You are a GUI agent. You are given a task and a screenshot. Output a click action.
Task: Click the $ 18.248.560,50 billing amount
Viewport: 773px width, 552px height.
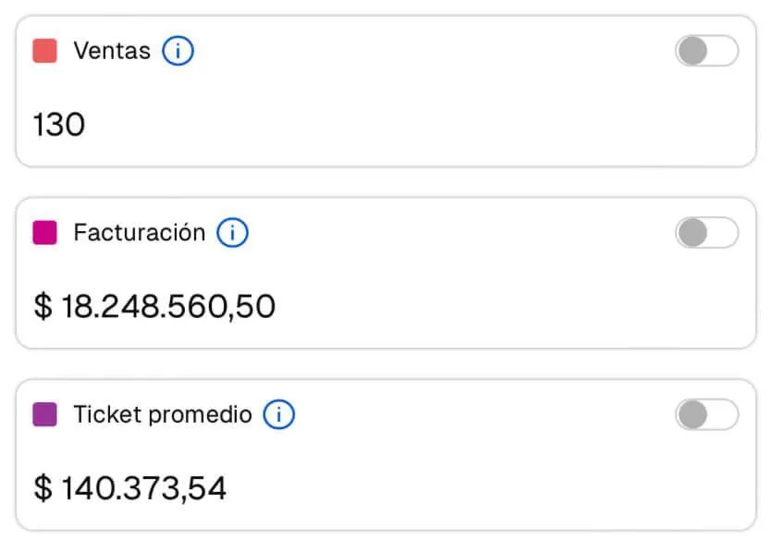154,306
